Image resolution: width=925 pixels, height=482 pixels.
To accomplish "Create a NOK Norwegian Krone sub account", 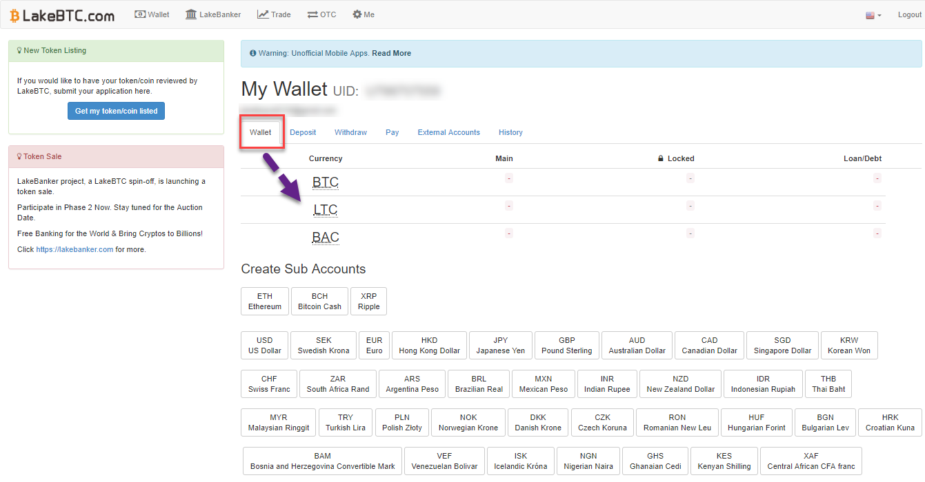I will [x=468, y=423].
